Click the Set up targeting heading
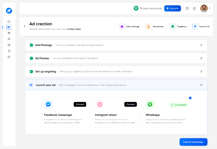 [x=46, y=72]
